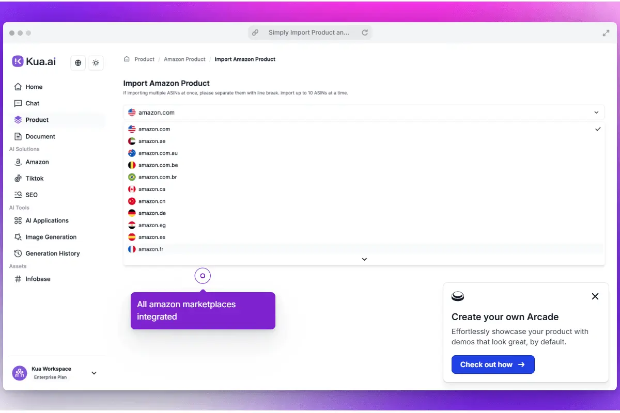Screen dimensions: 620x413
Task: Expand the Kua Workspace switcher chevron
Action: click(x=94, y=373)
